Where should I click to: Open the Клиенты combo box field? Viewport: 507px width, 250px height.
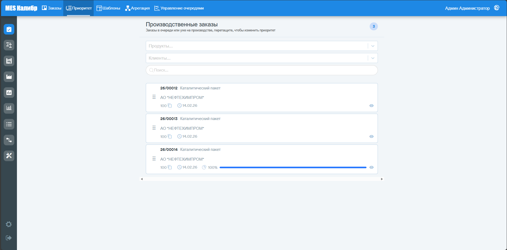click(262, 58)
